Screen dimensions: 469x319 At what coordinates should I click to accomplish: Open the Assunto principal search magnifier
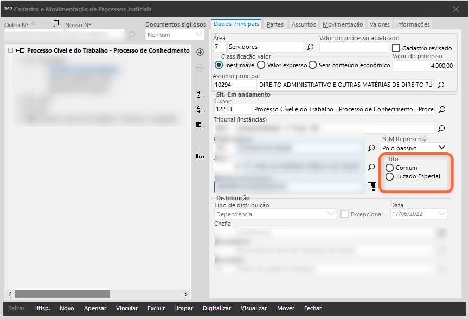tap(441, 85)
